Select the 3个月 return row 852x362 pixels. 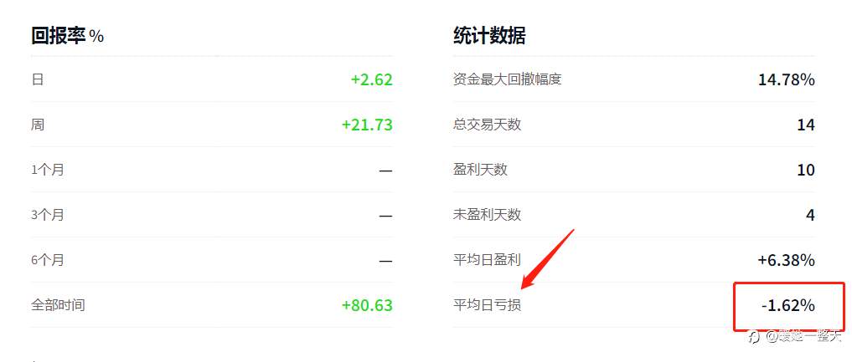[x=212, y=215]
